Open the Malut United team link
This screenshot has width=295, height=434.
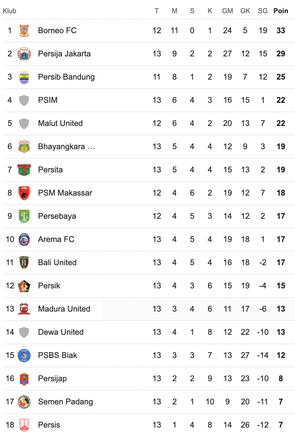(x=60, y=123)
